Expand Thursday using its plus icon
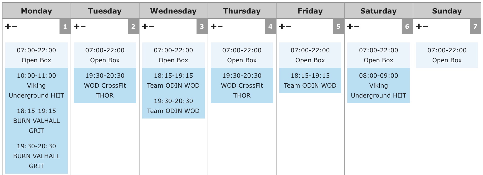 coord(213,26)
